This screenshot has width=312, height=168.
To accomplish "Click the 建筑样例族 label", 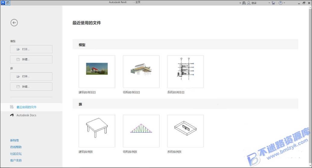I will click(x=86, y=152).
